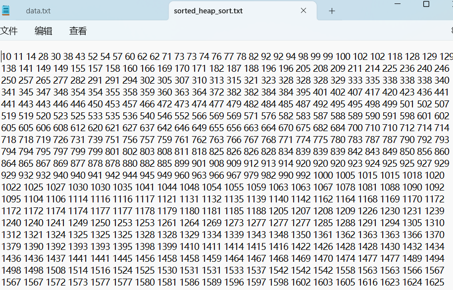Image resolution: width=453 pixels, height=290 pixels.
Task: Close the sorted_heap_sort.txt tab
Action: click(x=303, y=10)
